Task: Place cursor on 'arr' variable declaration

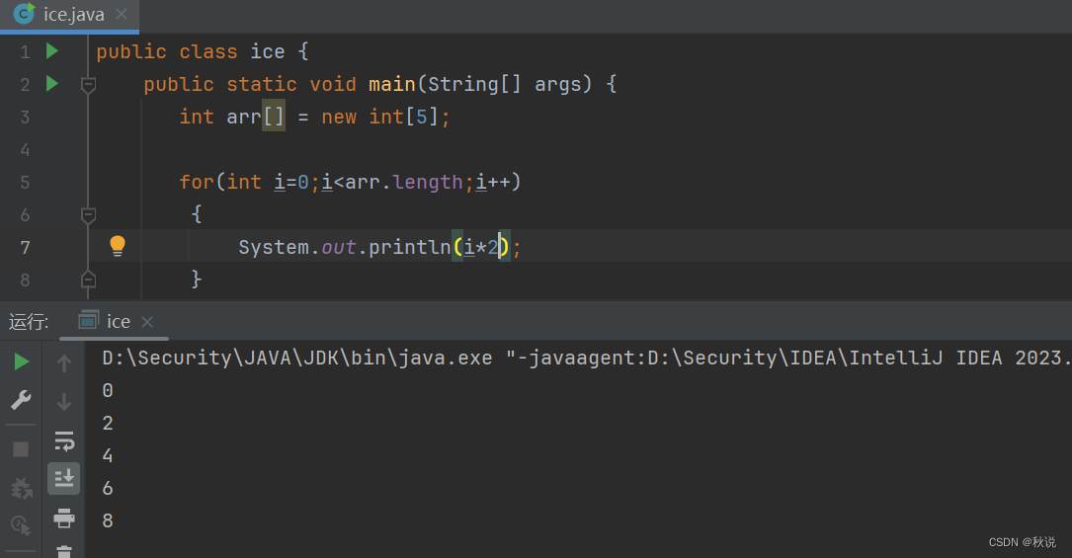Action: click(244, 117)
